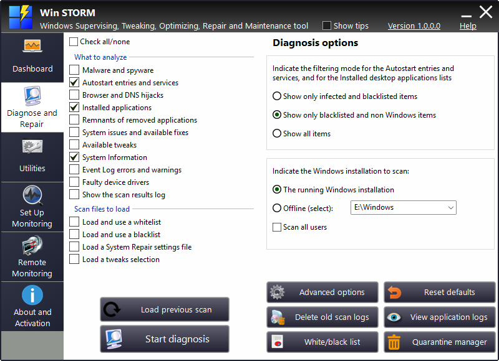Click the monitor icon on Start diagnosis
The image size is (499, 361).
114,339
